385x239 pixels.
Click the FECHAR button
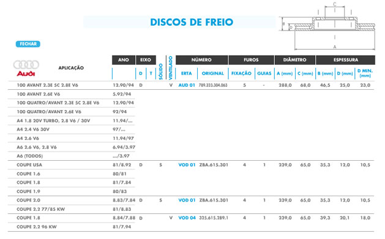28,44
